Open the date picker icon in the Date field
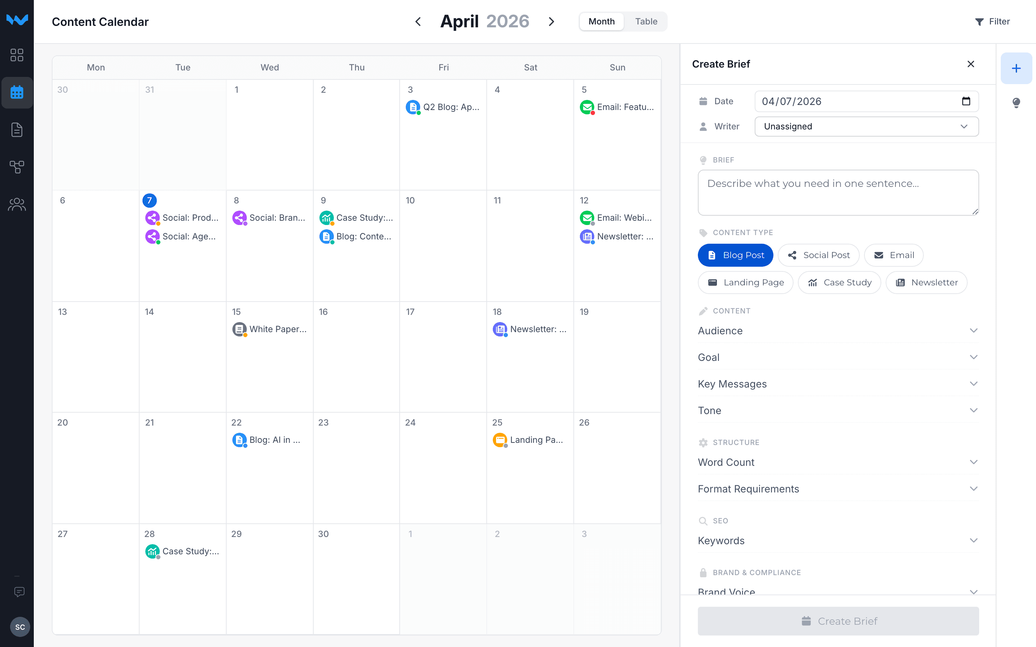The width and height of the screenshot is (1036, 647). 966,101
